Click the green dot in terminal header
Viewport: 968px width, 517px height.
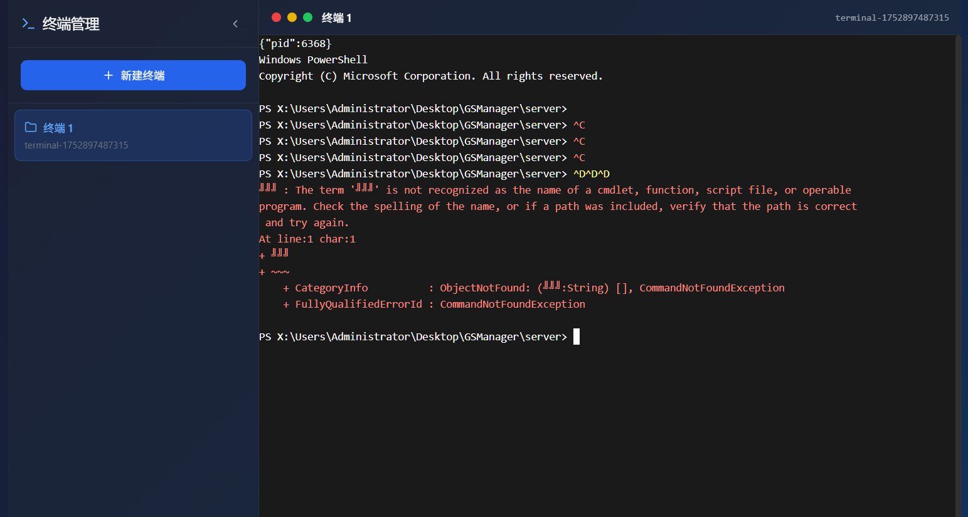click(307, 18)
